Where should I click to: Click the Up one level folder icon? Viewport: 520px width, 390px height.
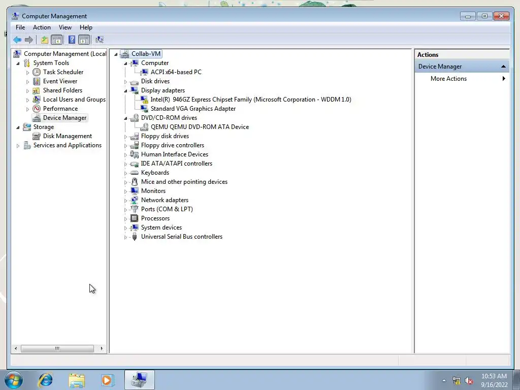(x=45, y=40)
